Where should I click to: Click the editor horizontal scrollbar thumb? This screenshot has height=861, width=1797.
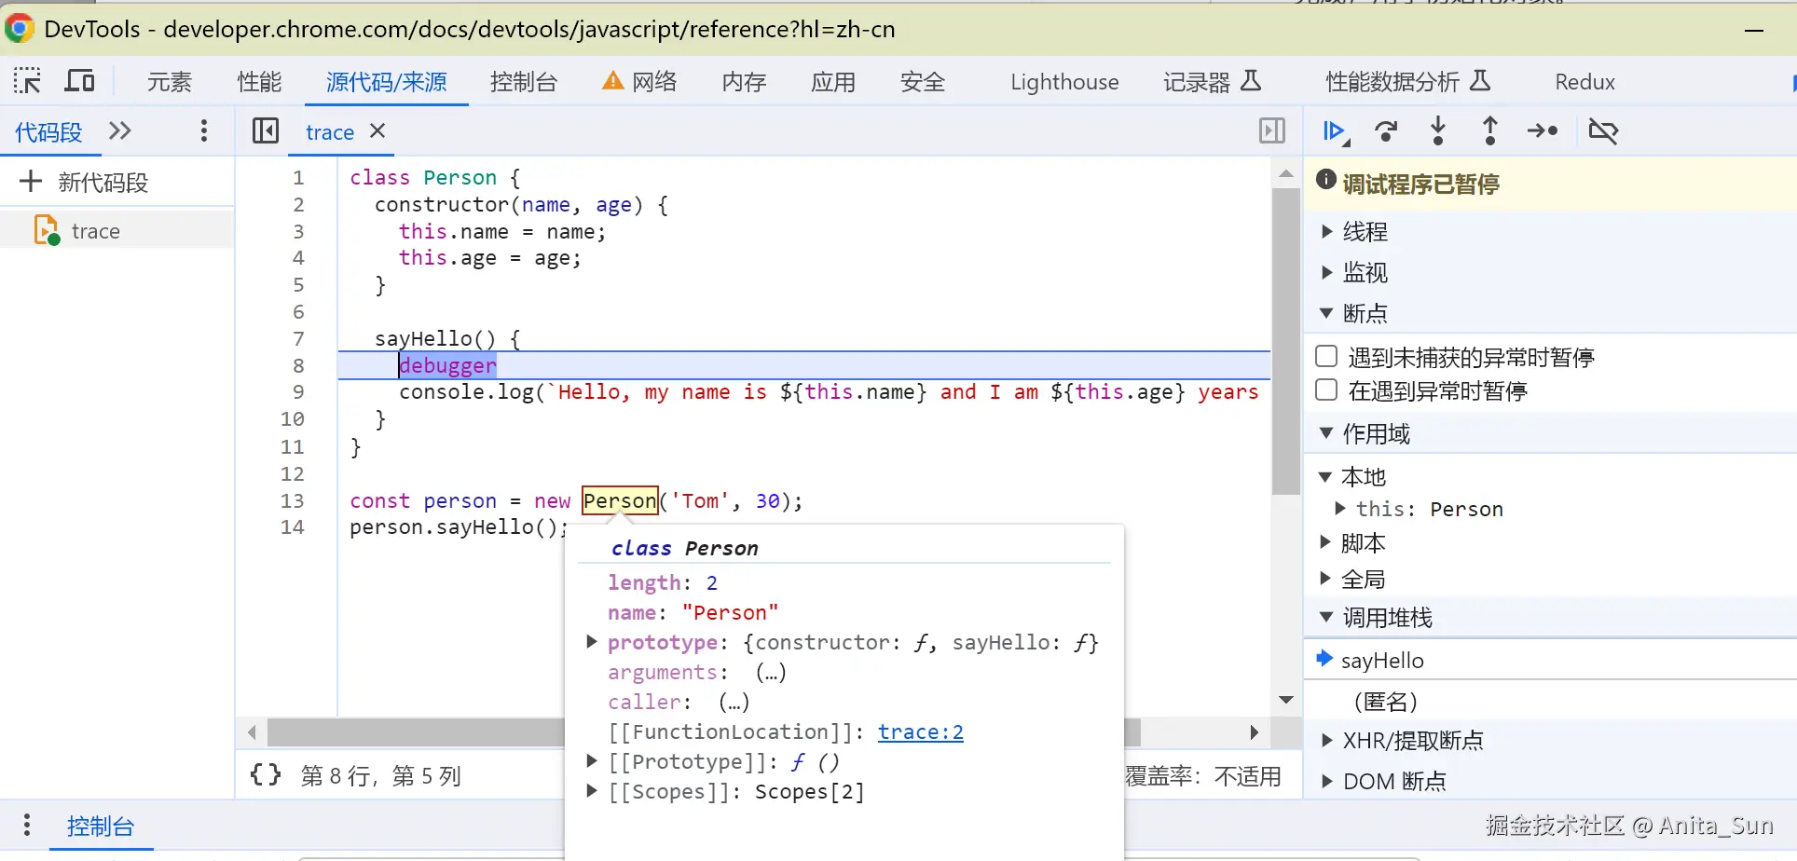click(x=704, y=731)
